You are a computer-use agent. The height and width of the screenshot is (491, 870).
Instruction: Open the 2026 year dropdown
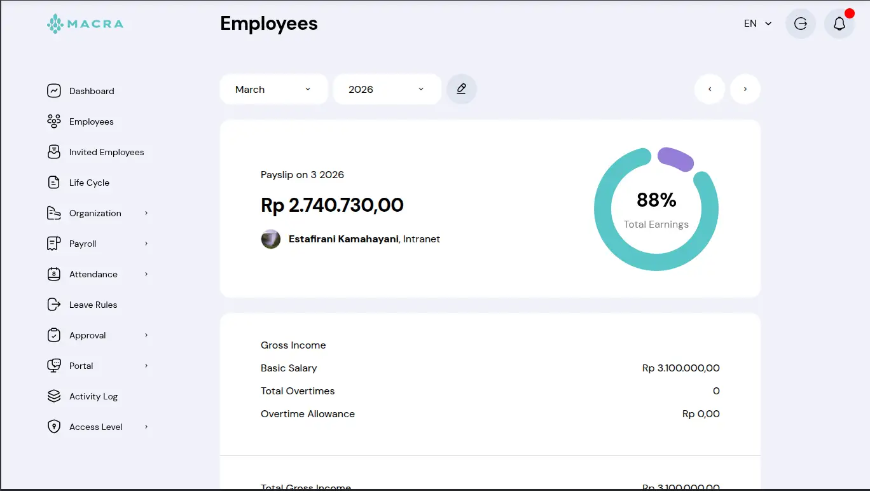point(387,90)
